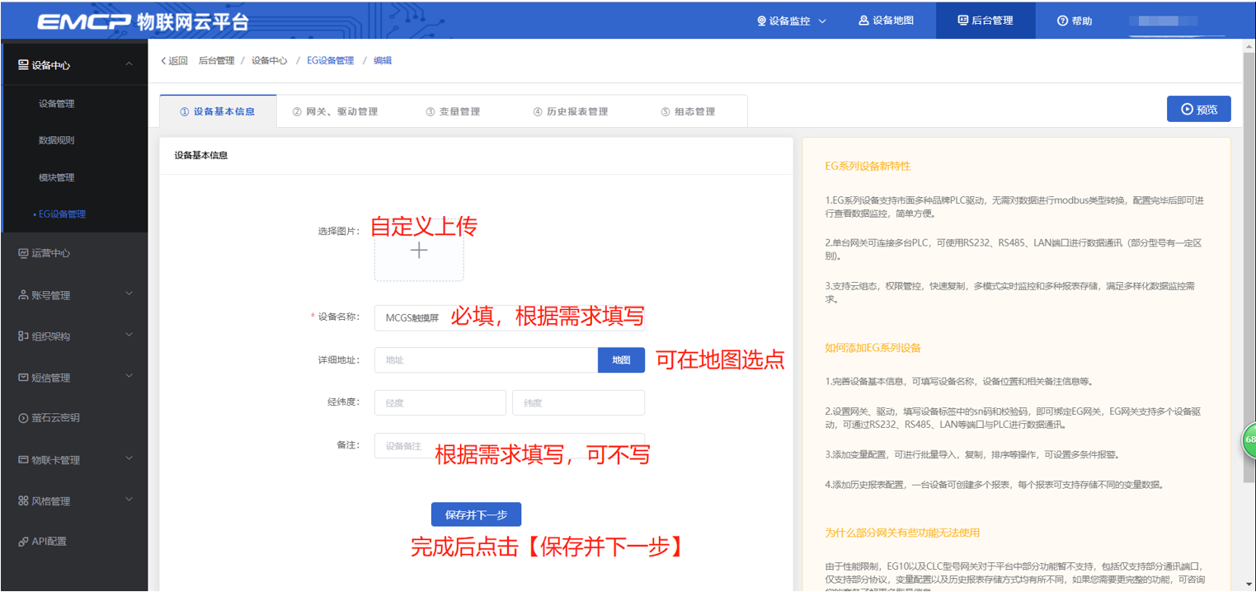Click the API配置 link icon

pos(23,542)
